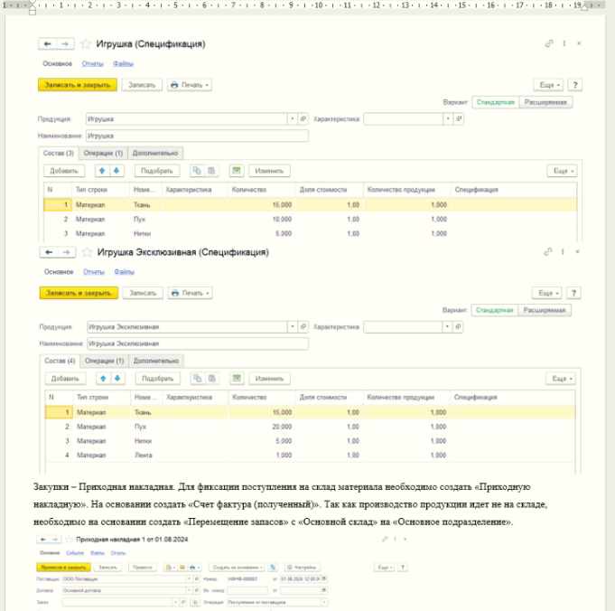Open the Печать dropdown in Игрушка form
The height and width of the screenshot is (611, 615).
click(190, 84)
